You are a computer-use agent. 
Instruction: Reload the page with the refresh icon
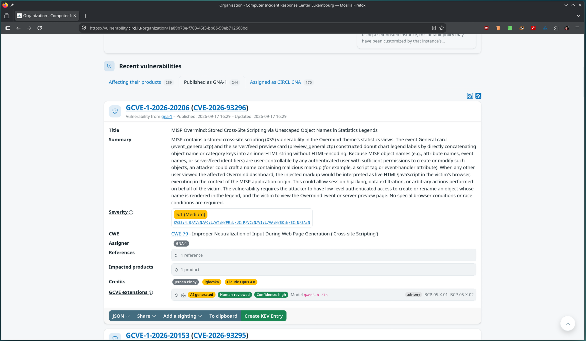40,28
